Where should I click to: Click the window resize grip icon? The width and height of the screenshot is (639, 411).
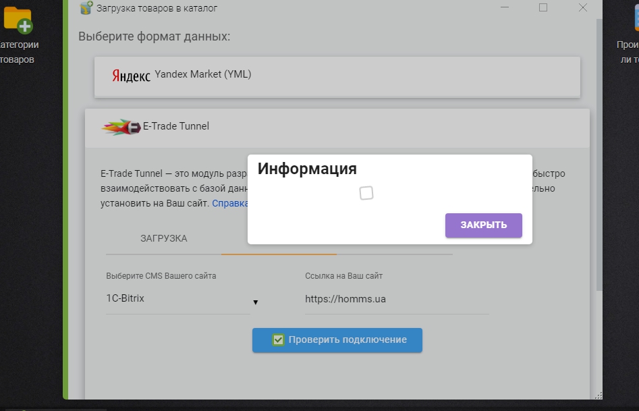[x=599, y=395]
